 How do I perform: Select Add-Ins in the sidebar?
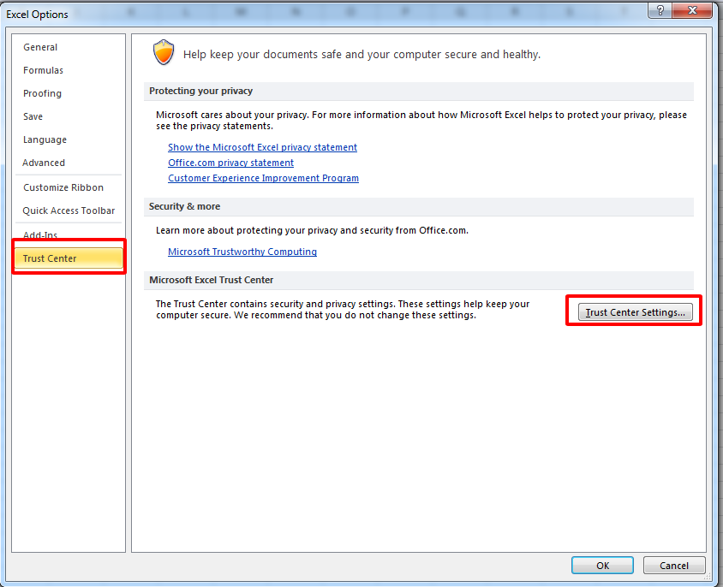click(x=40, y=234)
